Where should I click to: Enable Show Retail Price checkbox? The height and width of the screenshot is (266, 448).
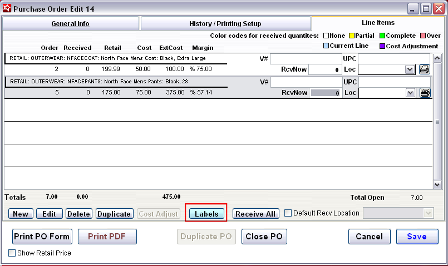tap(12, 253)
